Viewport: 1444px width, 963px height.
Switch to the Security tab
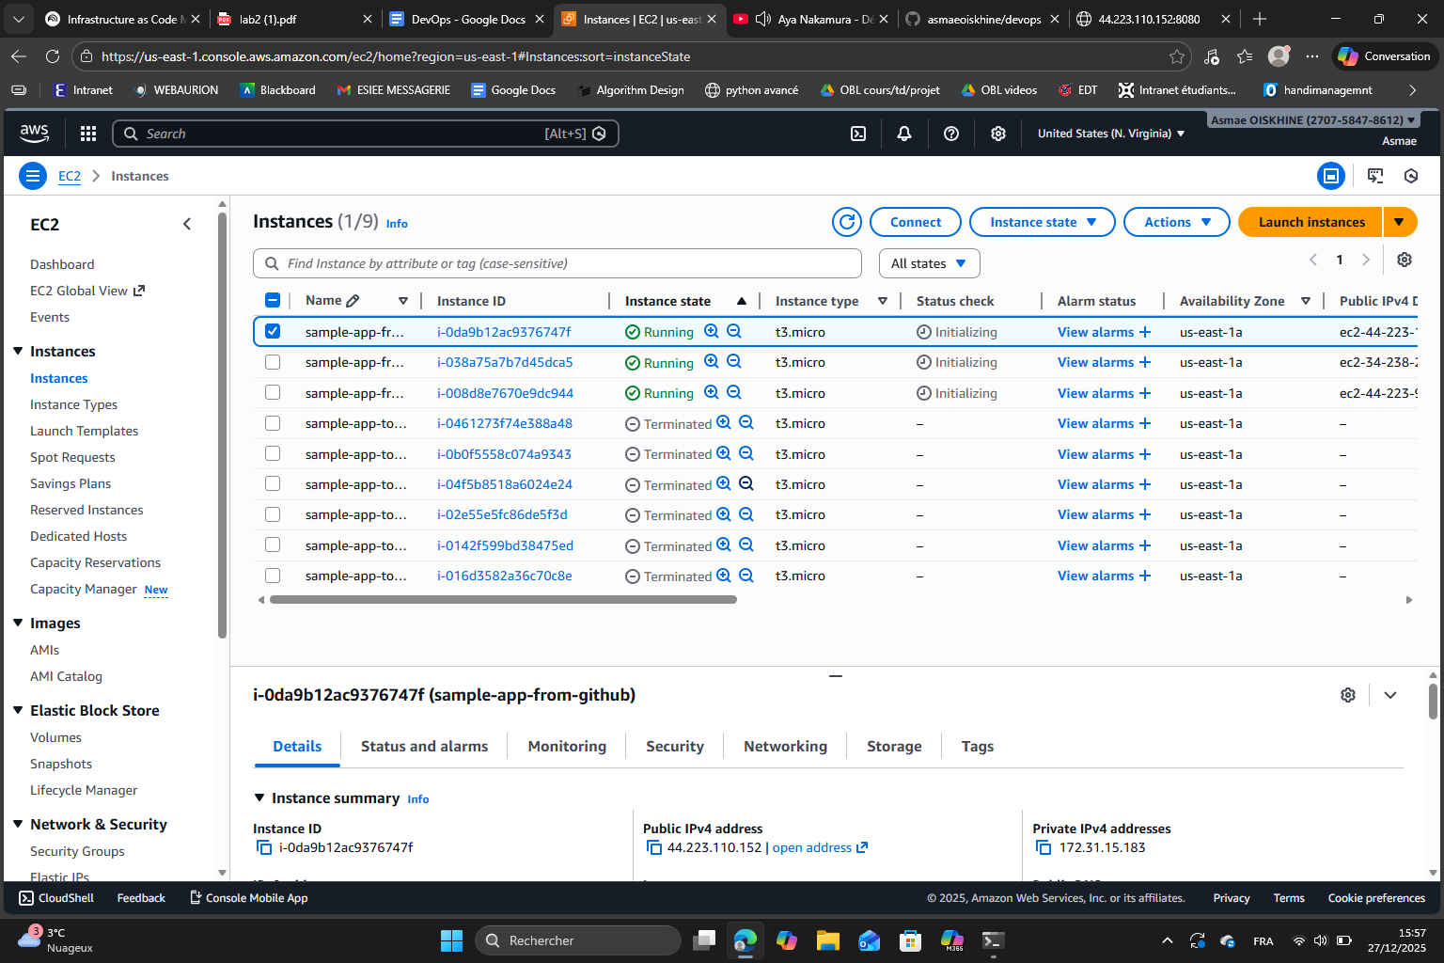pyautogui.click(x=674, y=746)
